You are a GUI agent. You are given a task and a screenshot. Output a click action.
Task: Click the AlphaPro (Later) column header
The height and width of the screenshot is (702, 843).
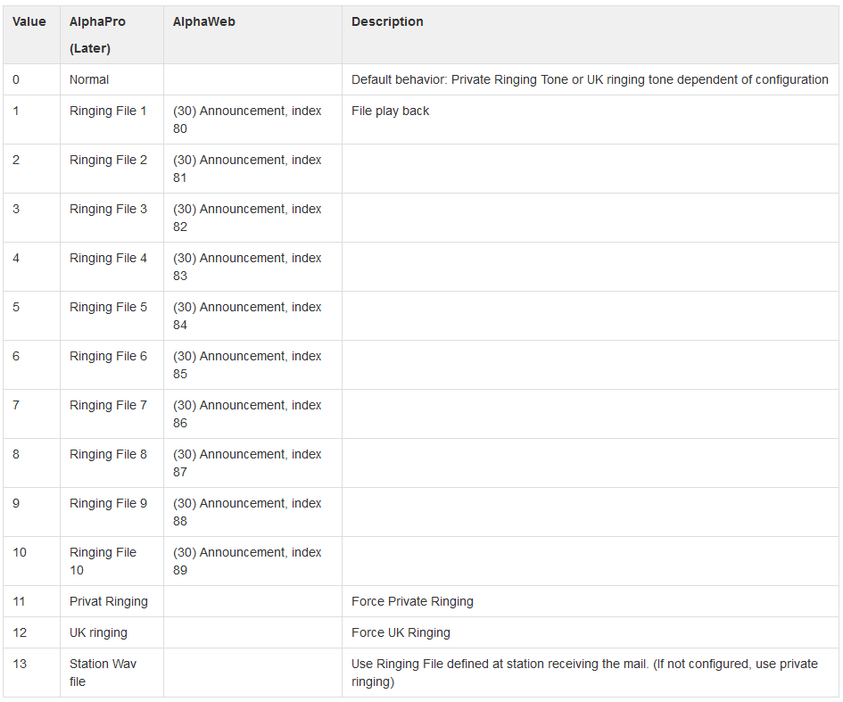97,35
